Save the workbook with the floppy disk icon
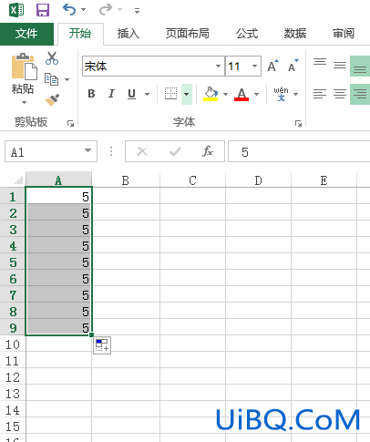Image resolution: width=370 pixels, height=442 pixels. click(x=43, y=10)
